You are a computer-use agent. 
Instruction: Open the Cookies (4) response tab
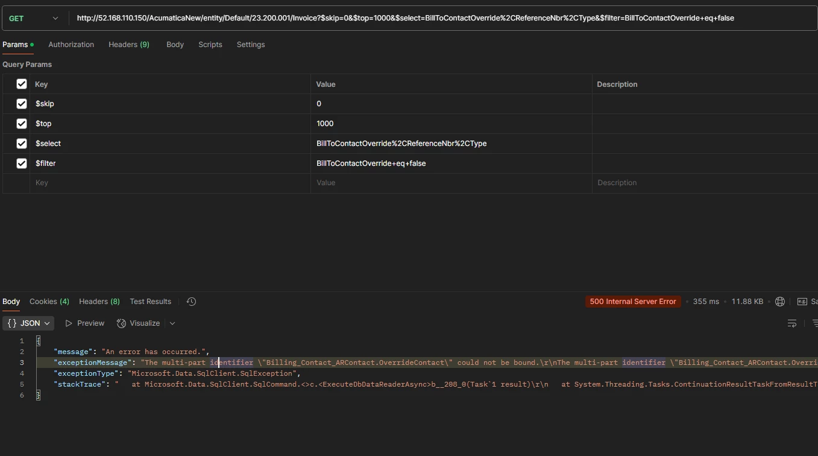[x=49, y=301]
